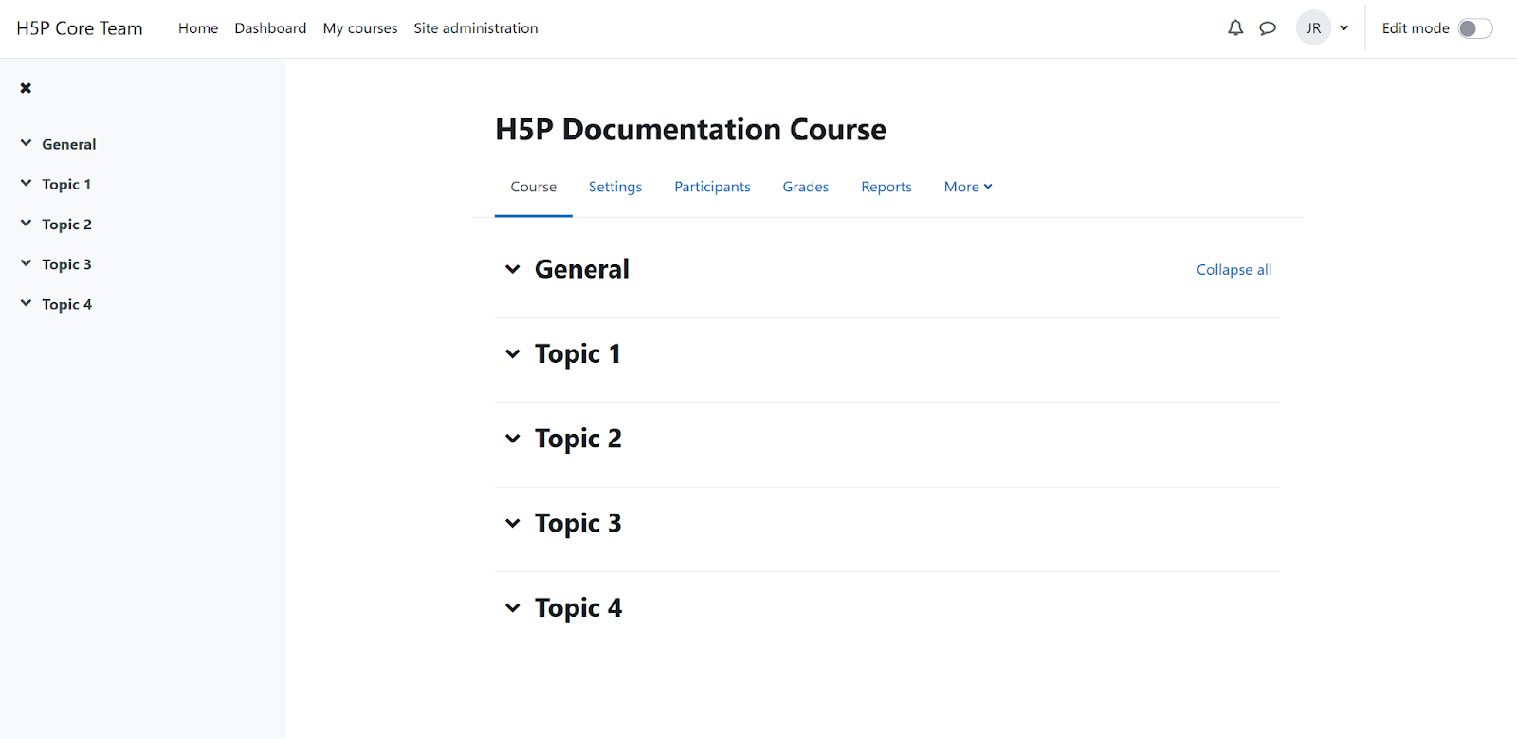Go to the Grades tab
Image resolution: width=1517 pixels, height=739 pixels.
tap(806, 187)
